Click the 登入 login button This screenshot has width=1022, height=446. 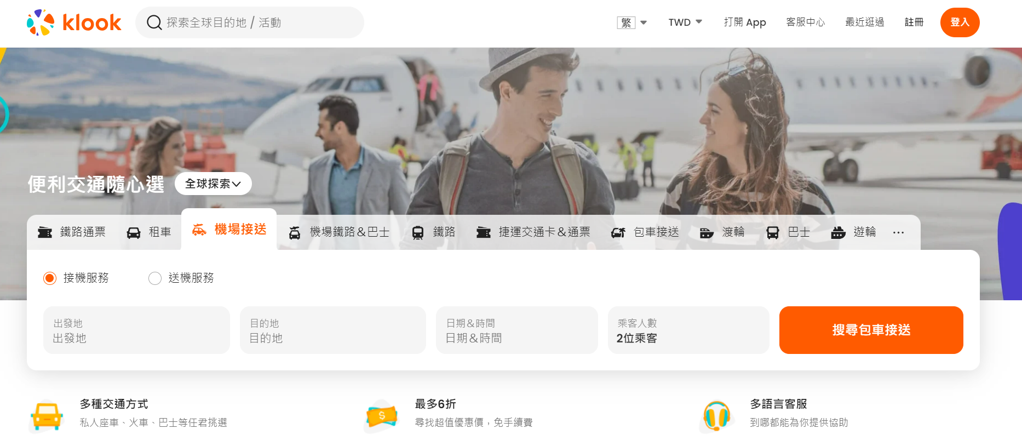coord(960,22)
